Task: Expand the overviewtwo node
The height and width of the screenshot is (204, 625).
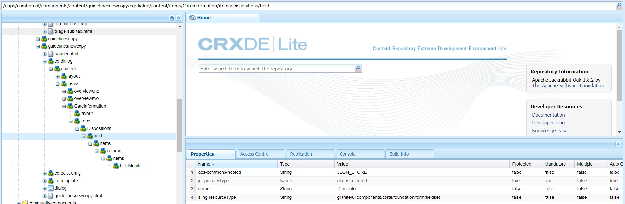Action: pos(64,99)
